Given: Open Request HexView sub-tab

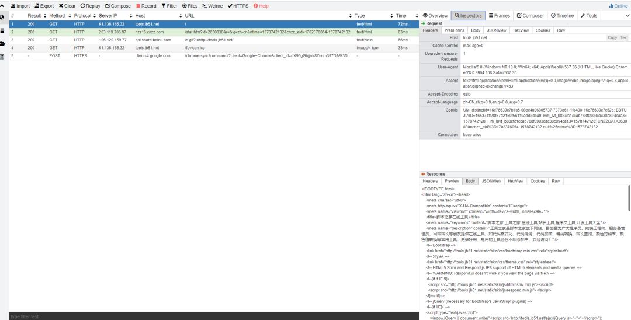Looking at the screenshot, I should pyautogui.click(x=521, y=30).
